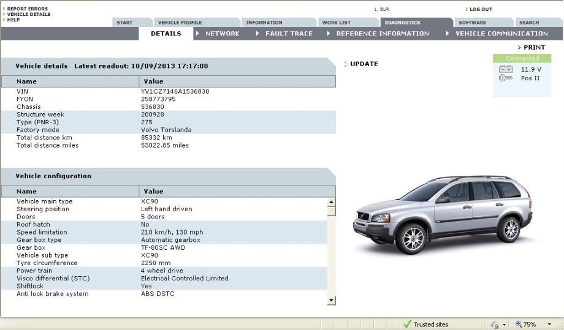Viewport: 564px width, 330px height.
Task: Click the silver Volvo XC90 vehicle image
Action: (443, 214)
